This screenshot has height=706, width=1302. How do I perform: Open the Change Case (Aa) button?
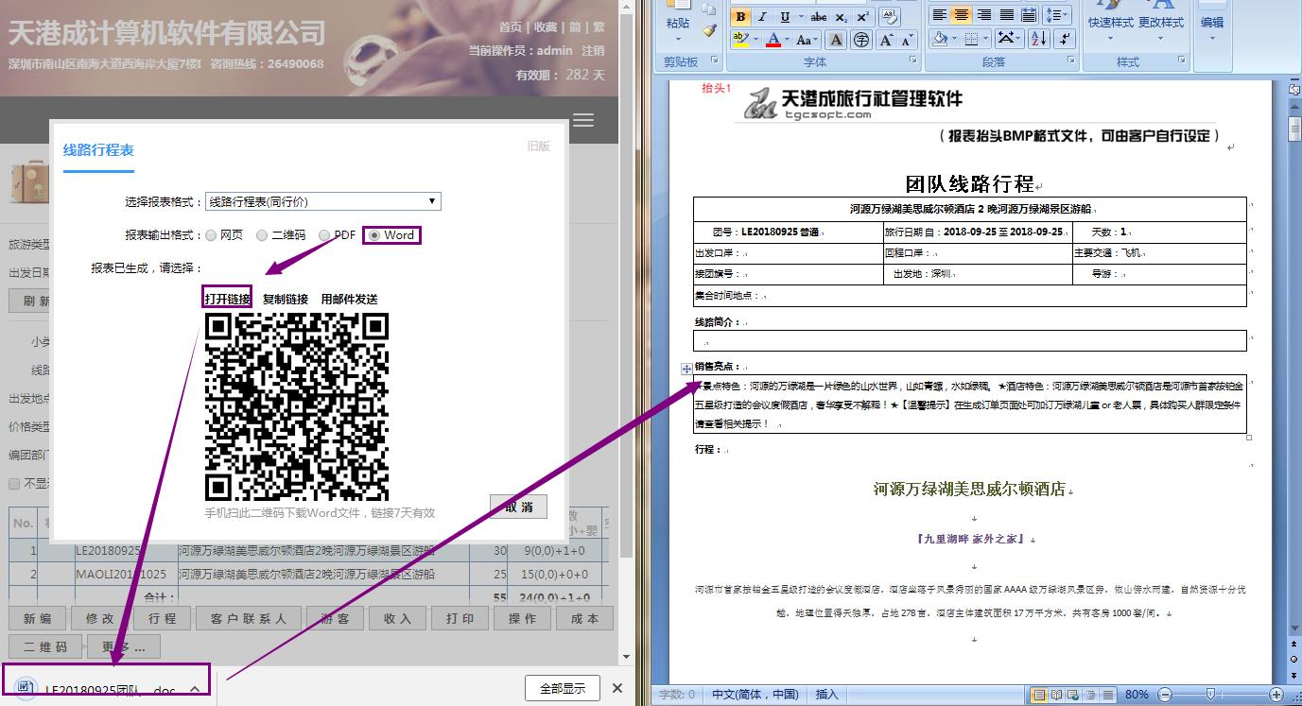pos(806,40)
